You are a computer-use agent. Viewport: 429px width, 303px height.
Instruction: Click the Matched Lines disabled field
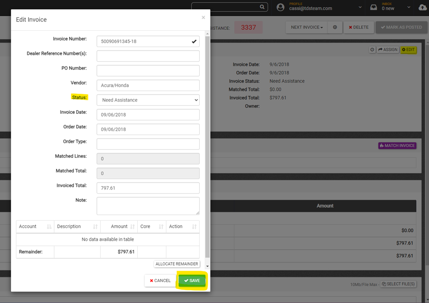tap(148, 159)
